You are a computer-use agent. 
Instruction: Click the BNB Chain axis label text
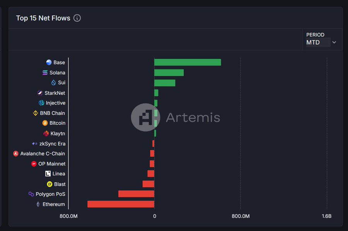pyautogui.click(x=52, y=113)
